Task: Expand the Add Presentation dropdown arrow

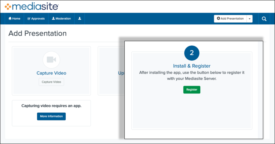Action: (x=250, y=19)
